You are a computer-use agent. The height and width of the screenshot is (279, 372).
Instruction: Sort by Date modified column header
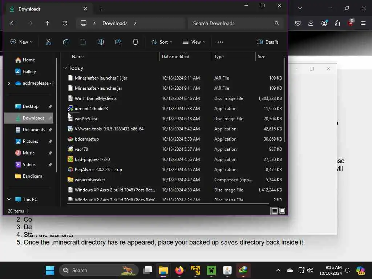(x=175, y=57)
